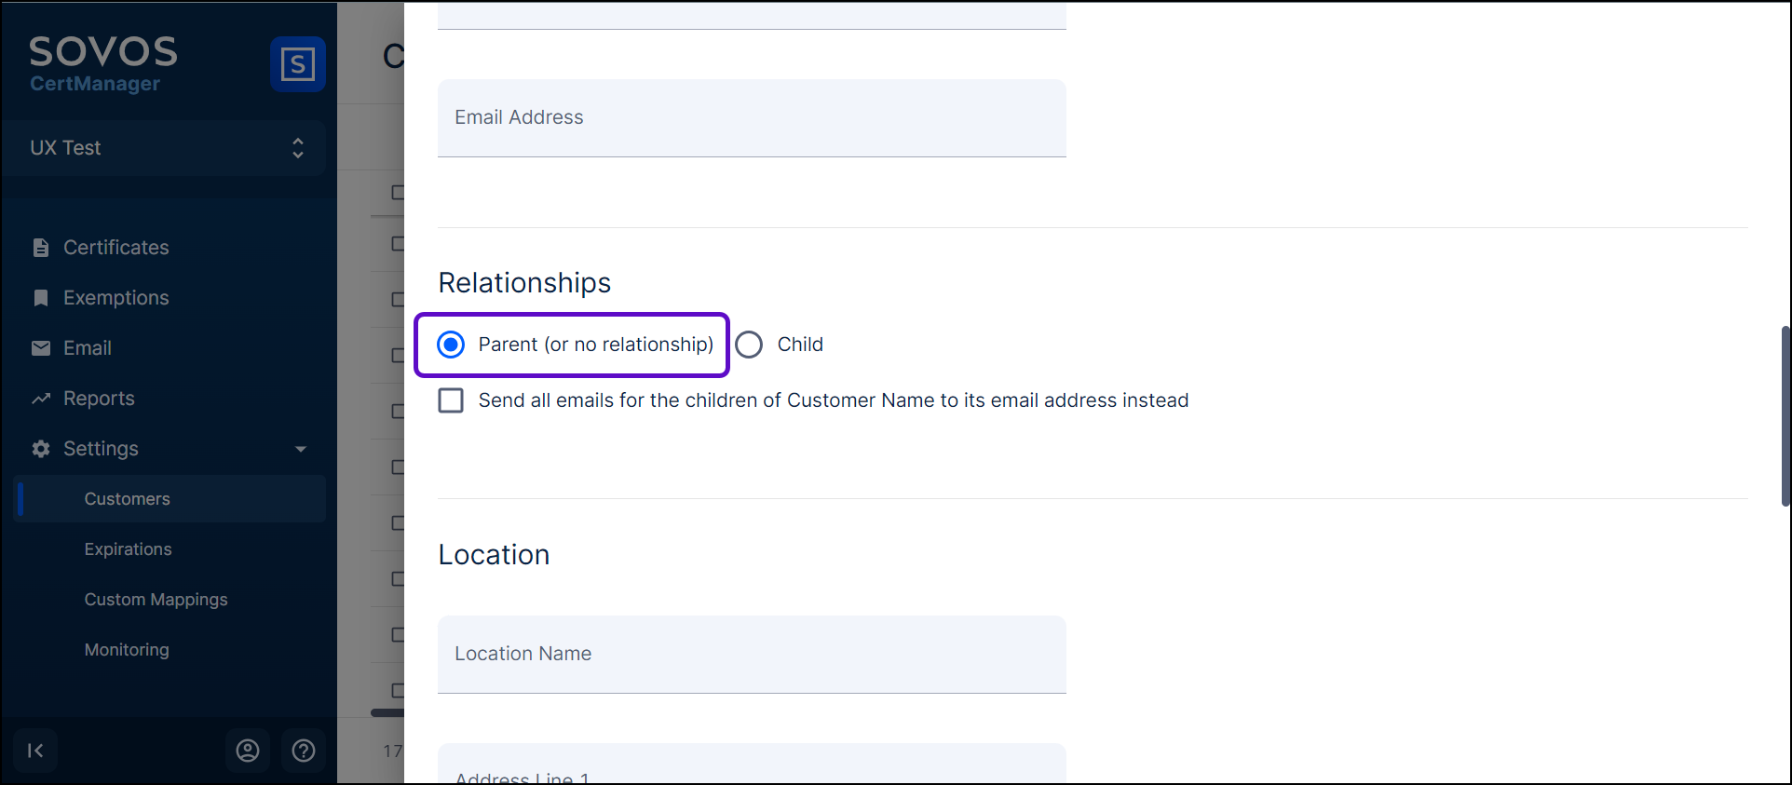Open the user account profile icon
1792x785 pixels.
248,751
